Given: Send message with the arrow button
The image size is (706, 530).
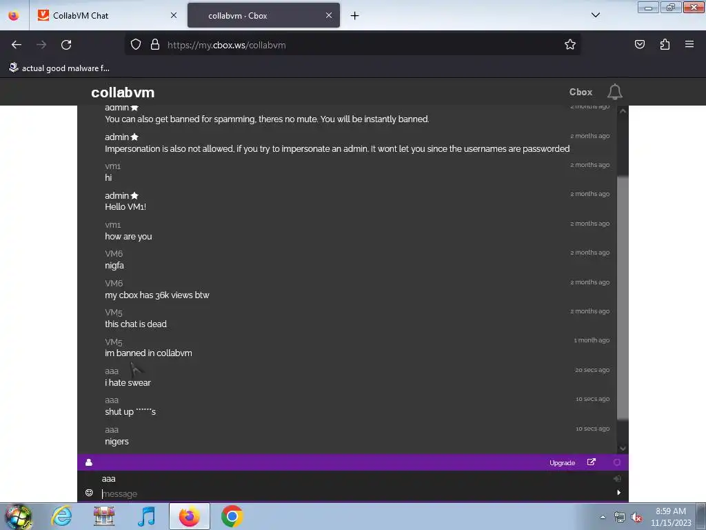Looking at the screenshot, I should click(x=618, y=493).
